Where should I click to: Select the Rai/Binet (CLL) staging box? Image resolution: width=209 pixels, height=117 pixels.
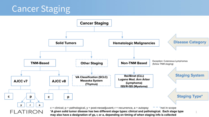(x=134, y=81)
